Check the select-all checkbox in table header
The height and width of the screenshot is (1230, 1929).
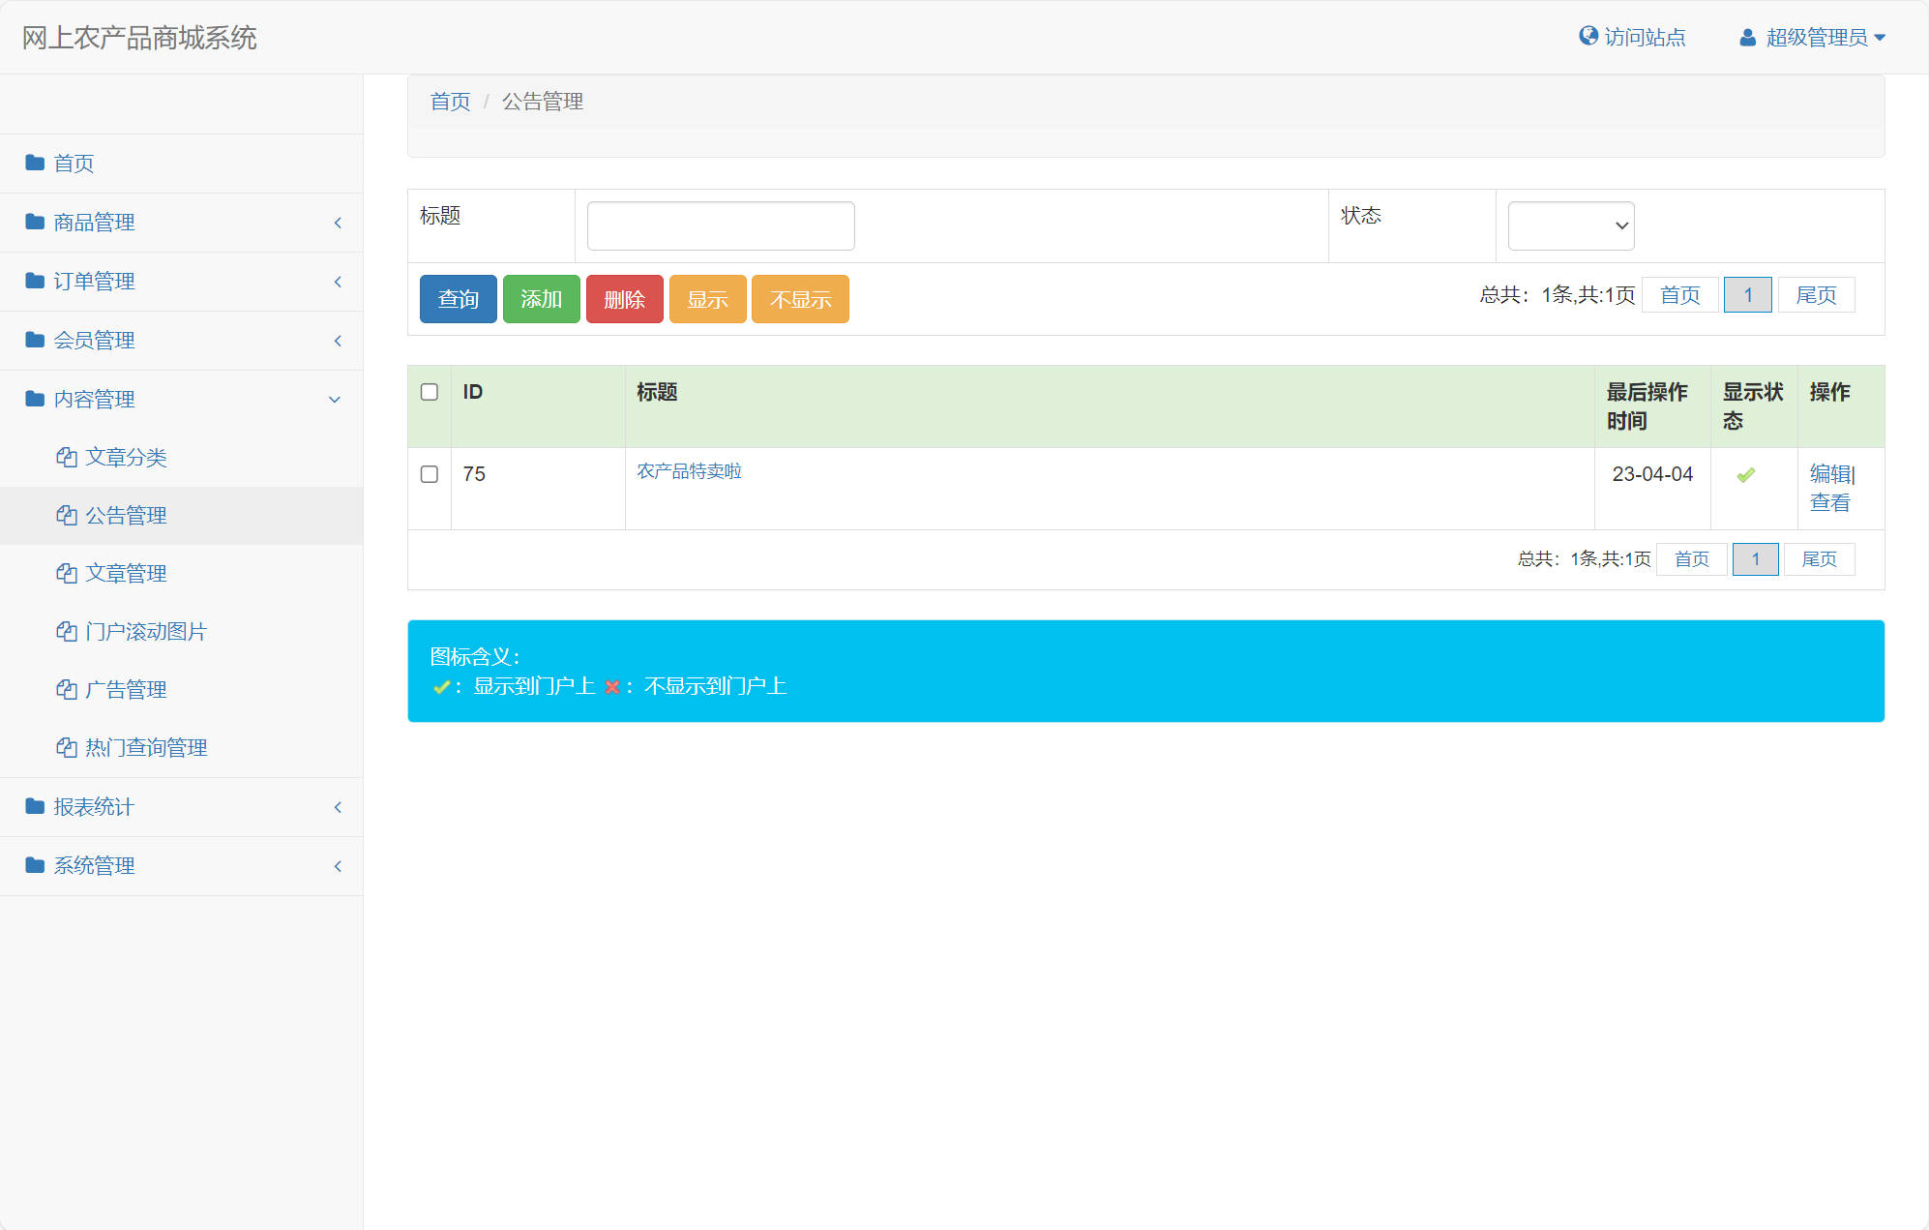click(x=430, y=390)
